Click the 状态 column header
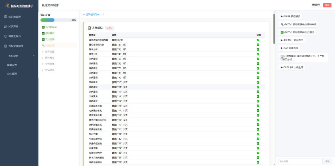The image size is (335, 166). point(259,35)
